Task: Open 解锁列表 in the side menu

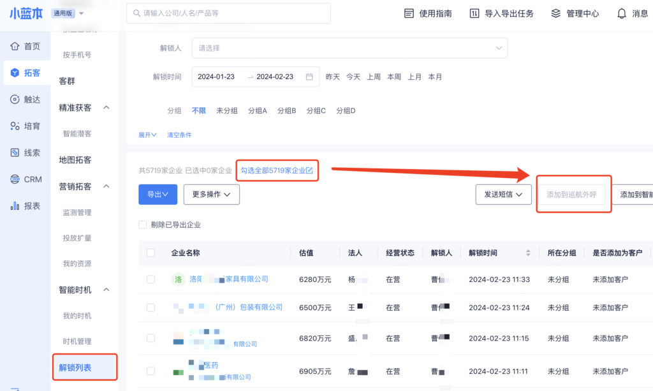Action: 75,367
